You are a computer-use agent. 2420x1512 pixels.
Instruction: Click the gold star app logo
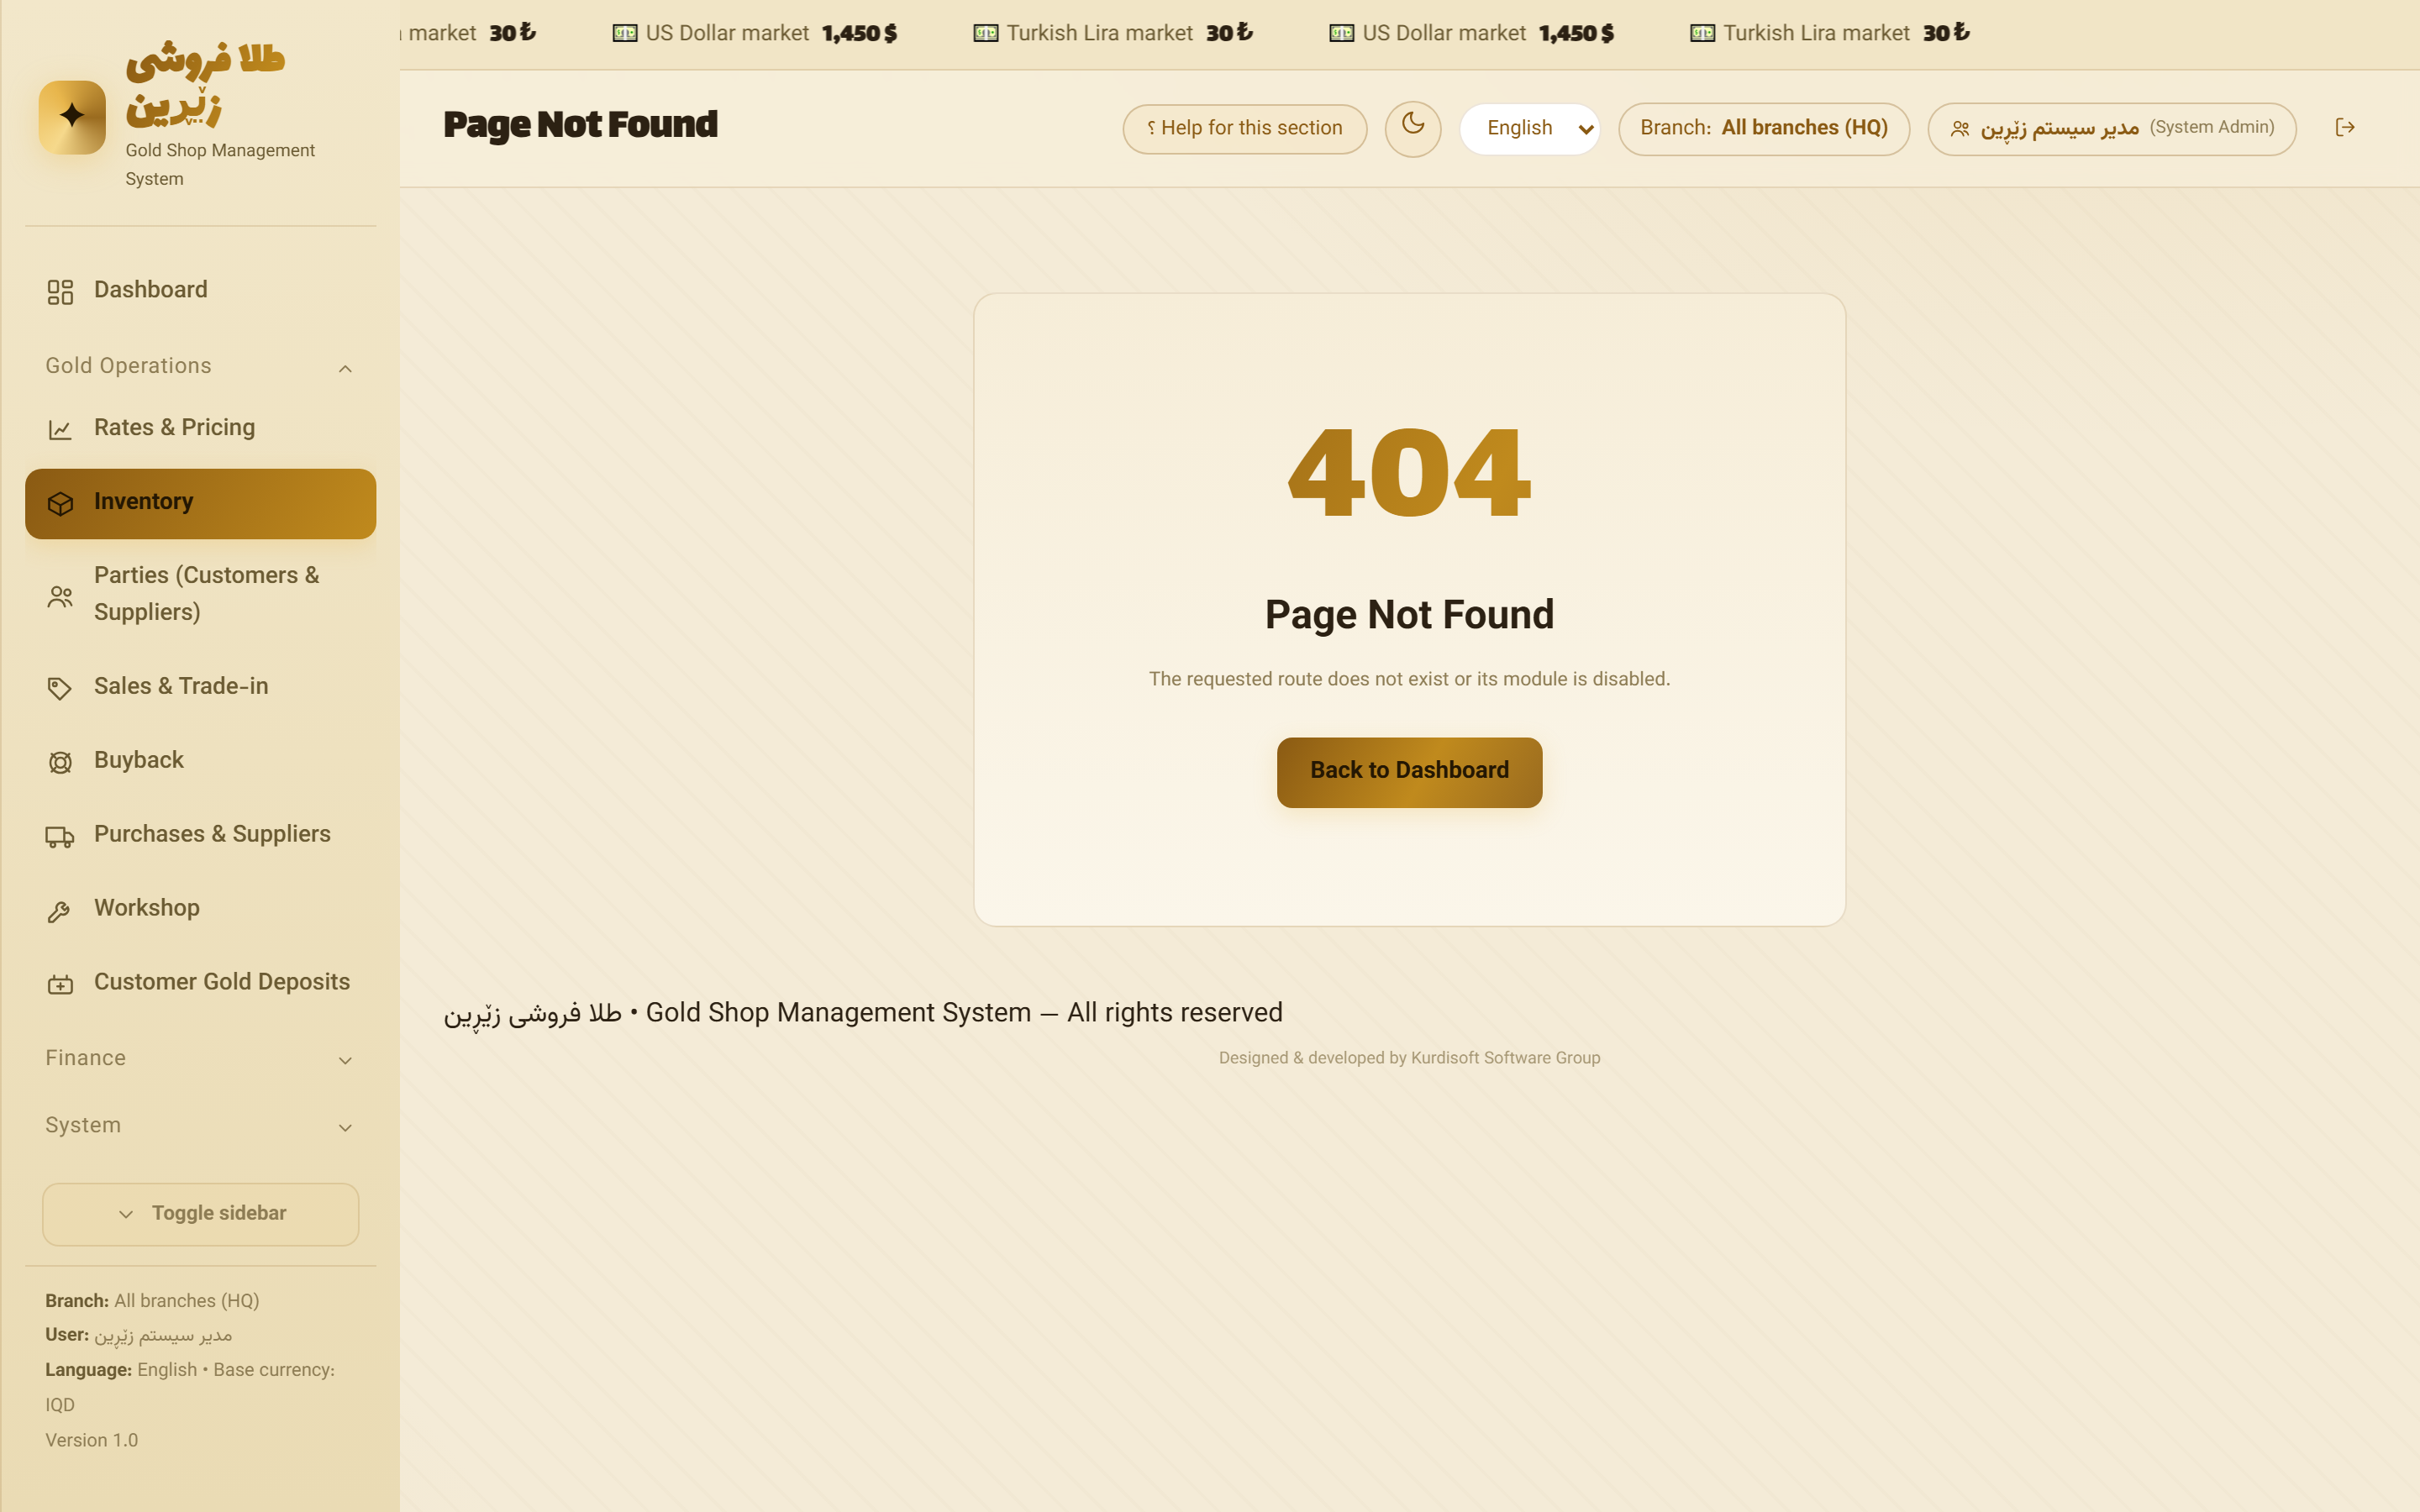[72, 117]
